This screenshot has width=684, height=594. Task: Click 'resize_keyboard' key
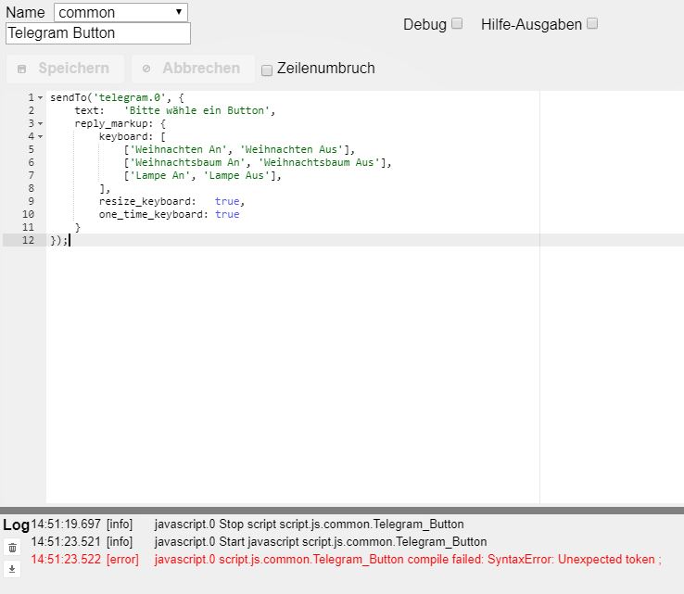pos(145,201)
